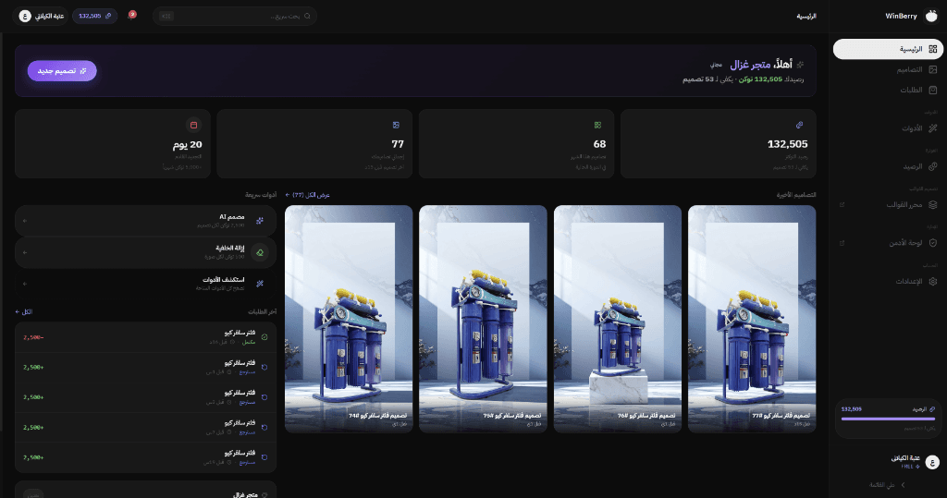Click red calendar icon in 20 يوم card

coord(194,125)
